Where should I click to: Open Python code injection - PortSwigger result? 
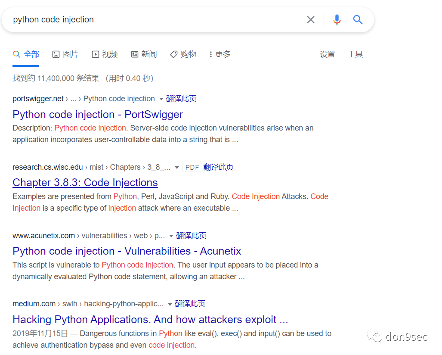click(98, 115)
